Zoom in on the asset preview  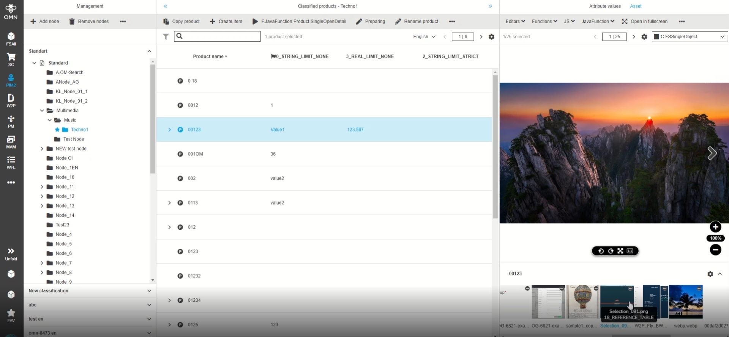(x=715, y=227)
